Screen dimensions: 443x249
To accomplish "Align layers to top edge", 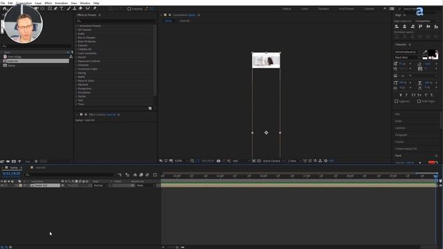I will 420,26.
